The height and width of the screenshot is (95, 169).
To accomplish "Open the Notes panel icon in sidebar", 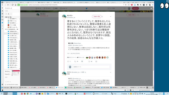I will click(x=2, y=14).
